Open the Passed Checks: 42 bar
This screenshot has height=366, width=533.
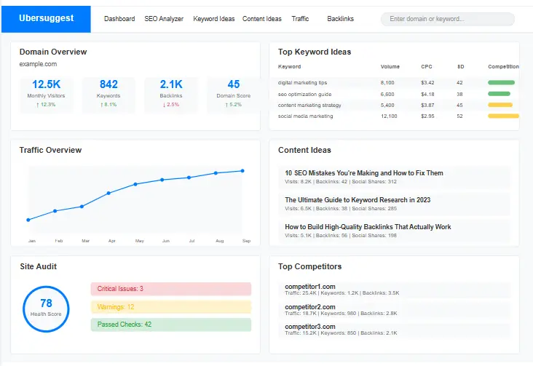(171, 325)
